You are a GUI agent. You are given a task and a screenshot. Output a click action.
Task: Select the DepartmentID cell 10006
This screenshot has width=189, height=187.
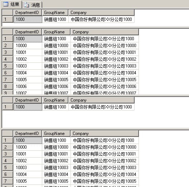(28, 87)
